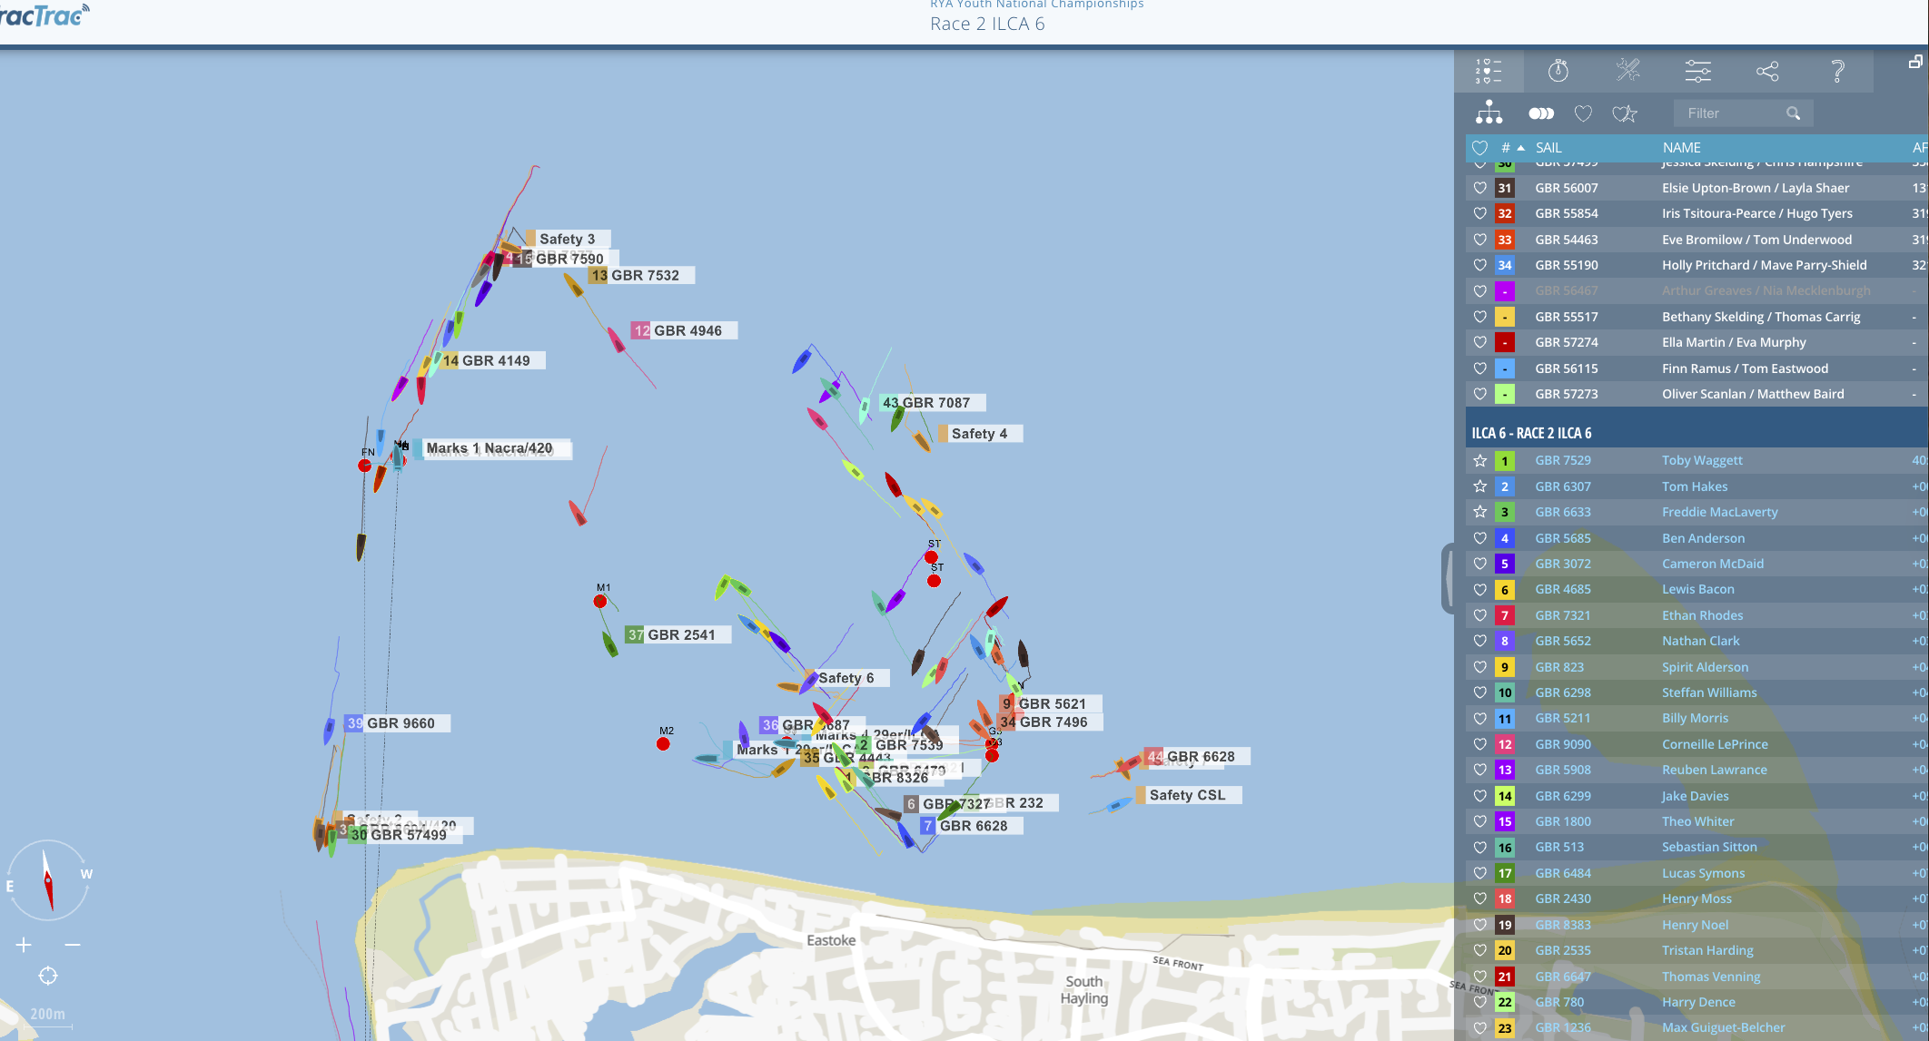This screenshot has width=1929, height=1041.
Task: Open the wrench and screwdriver tools panel
Action: pyautogui.click(x=1627, y=71)
